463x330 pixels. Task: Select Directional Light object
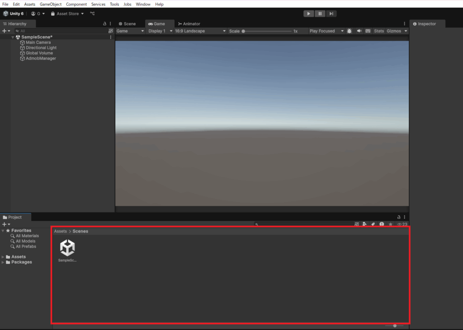(x=41, y=48)
